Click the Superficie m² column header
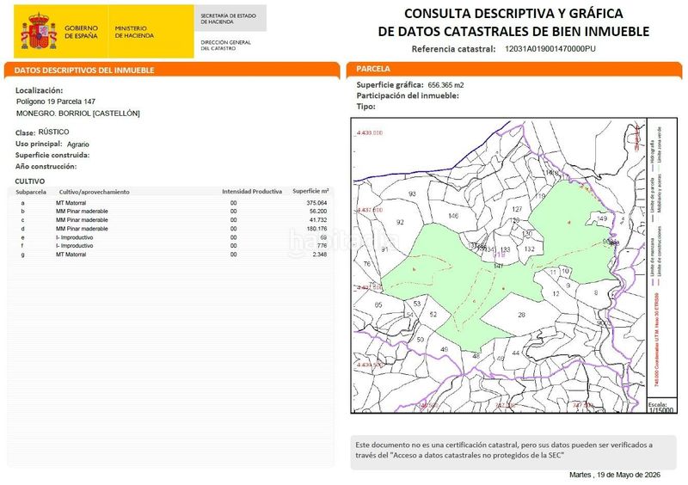Viewport: 688px width, 485px height. 310,192
